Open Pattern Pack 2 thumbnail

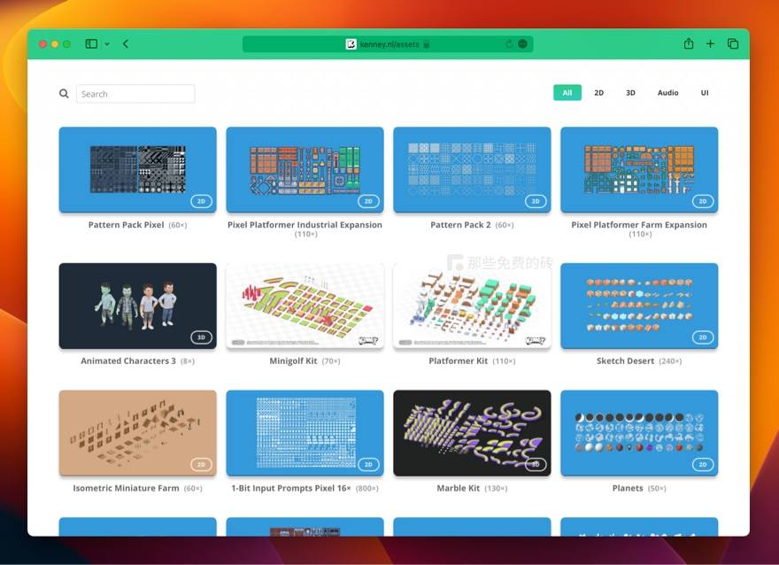pos(472,169)
